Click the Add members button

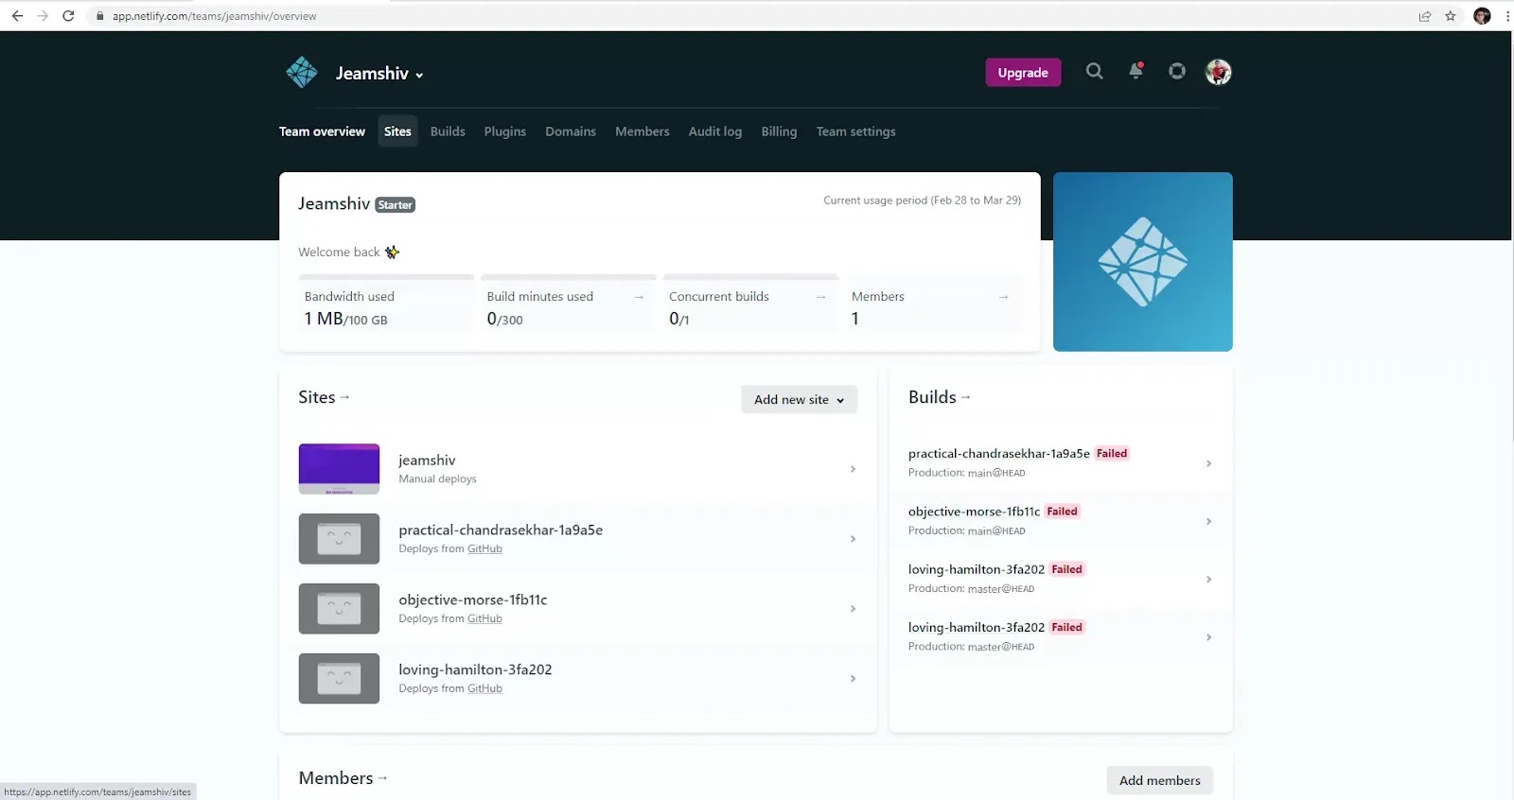[1160, 780]
